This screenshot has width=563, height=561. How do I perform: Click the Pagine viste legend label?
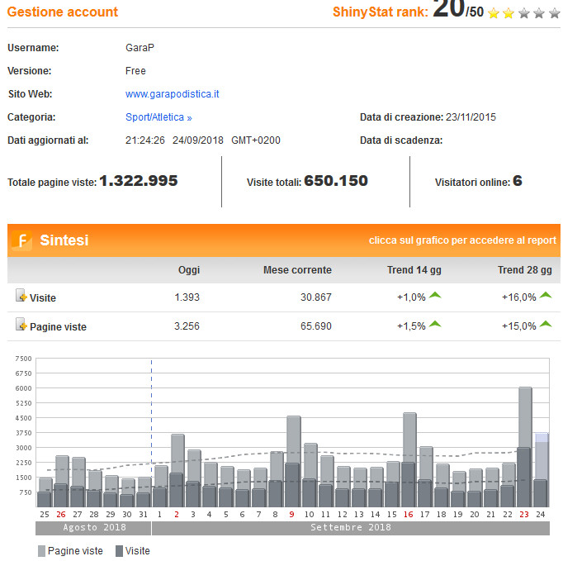point(75,551)
